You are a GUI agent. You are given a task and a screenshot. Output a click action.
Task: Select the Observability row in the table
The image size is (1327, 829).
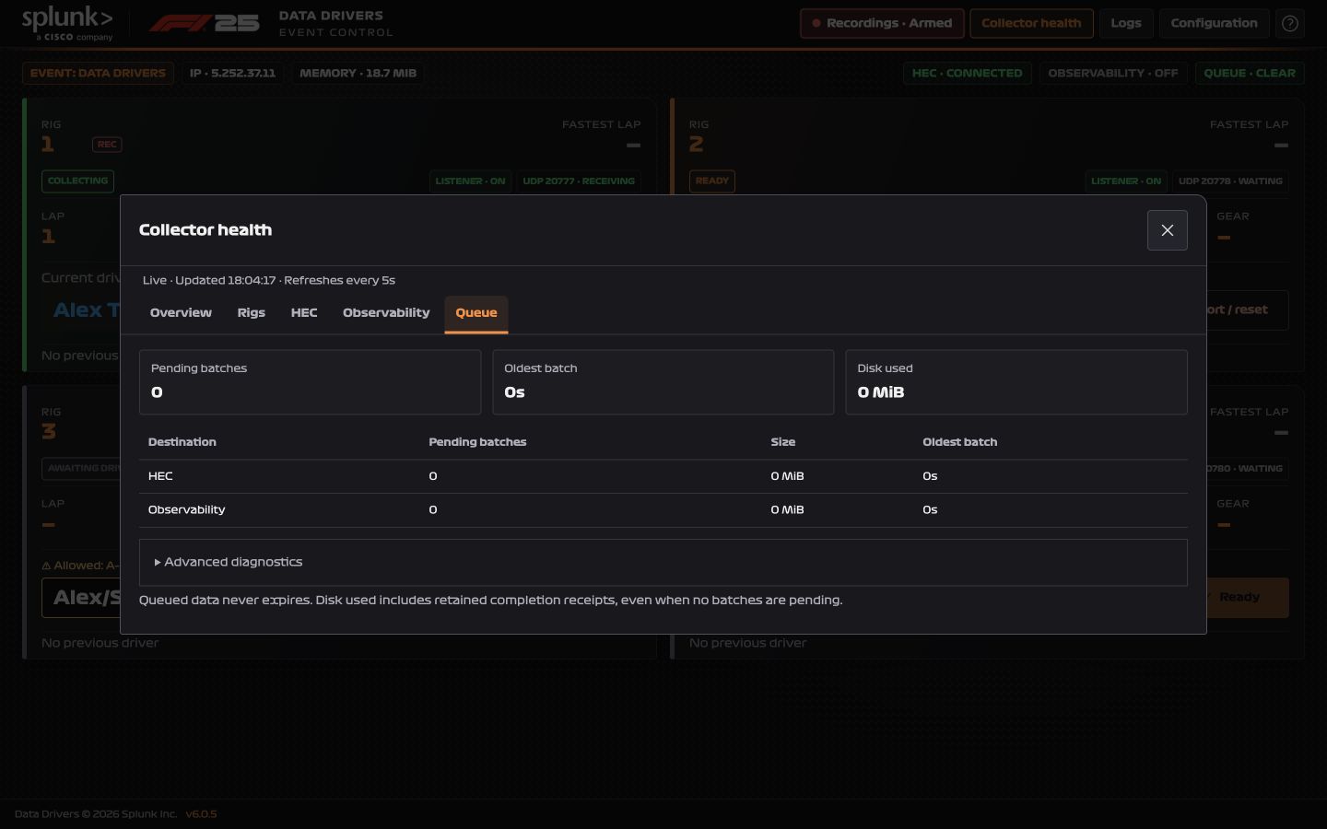(x=663, y=510)
